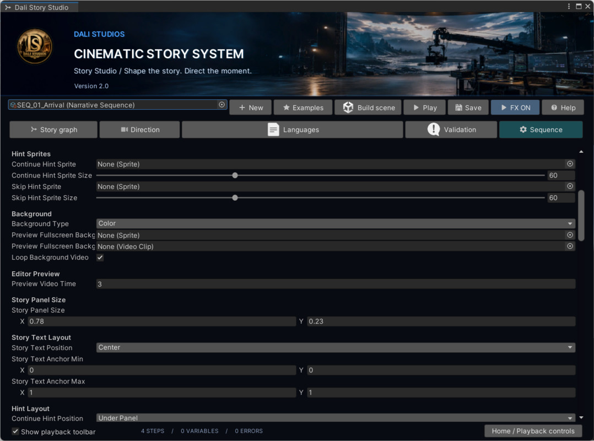This screenshot has width=594, height=441.
Task: Click the 4 STEPS status text
Action: click(x=153, y=431)
